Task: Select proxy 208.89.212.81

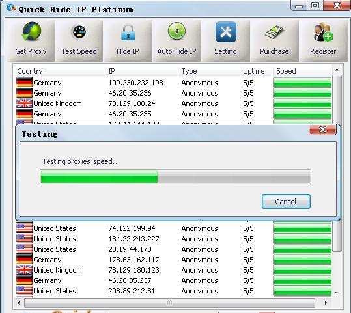Action: (x=173, y=291)
